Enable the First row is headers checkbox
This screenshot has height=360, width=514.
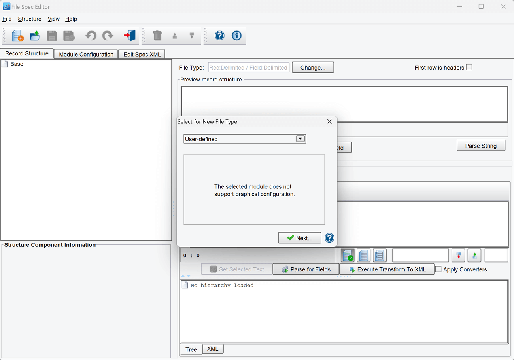click(469, 67)
